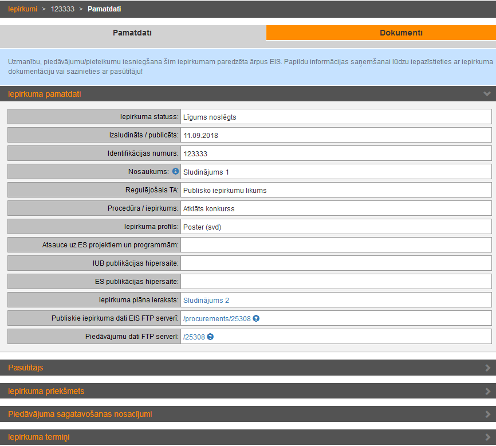Expand the Iepirkuma termiņi section

[487, 438]
